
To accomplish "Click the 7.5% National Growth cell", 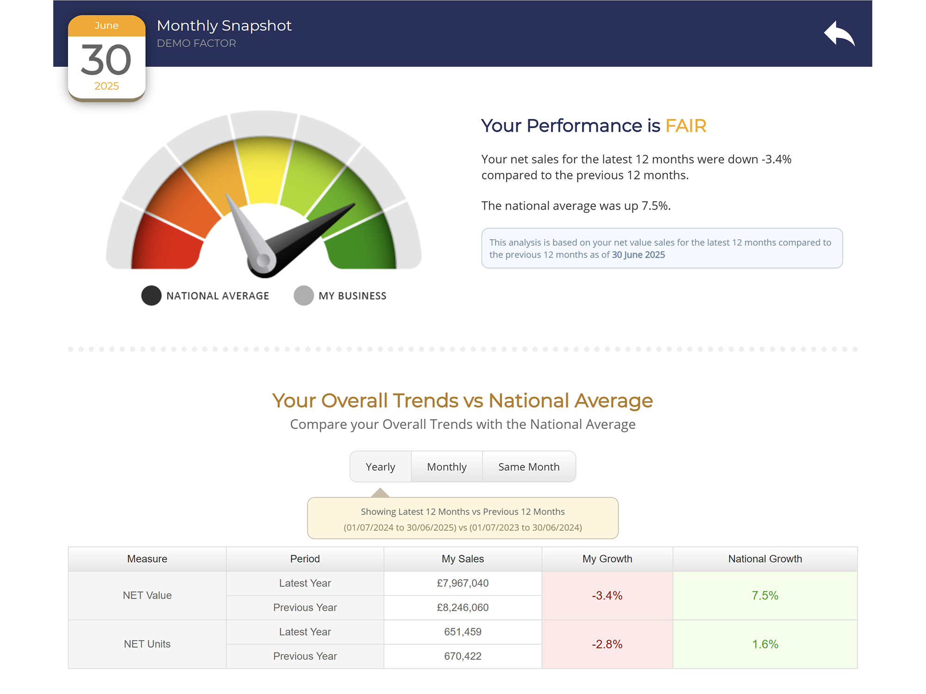I will (765, 595).
